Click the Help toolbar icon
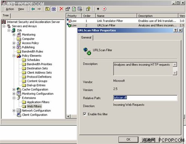 [88, 9]
